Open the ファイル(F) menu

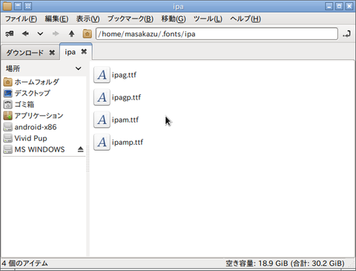point(21,19)
